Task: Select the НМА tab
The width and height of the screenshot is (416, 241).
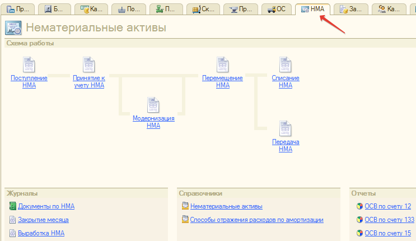Action: [313, 10]
